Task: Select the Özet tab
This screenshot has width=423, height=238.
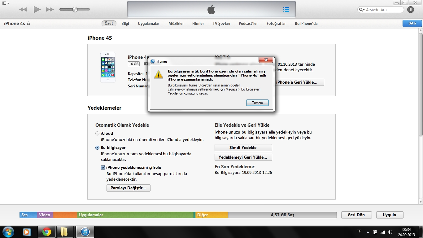Action: click(109, 24)
